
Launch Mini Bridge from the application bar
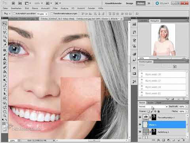pos(20,3)
